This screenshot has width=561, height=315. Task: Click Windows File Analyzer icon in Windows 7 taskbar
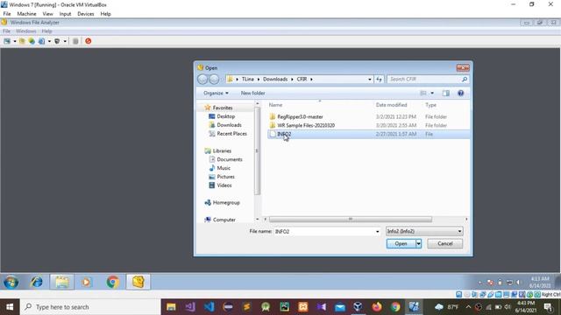[138, 282]
